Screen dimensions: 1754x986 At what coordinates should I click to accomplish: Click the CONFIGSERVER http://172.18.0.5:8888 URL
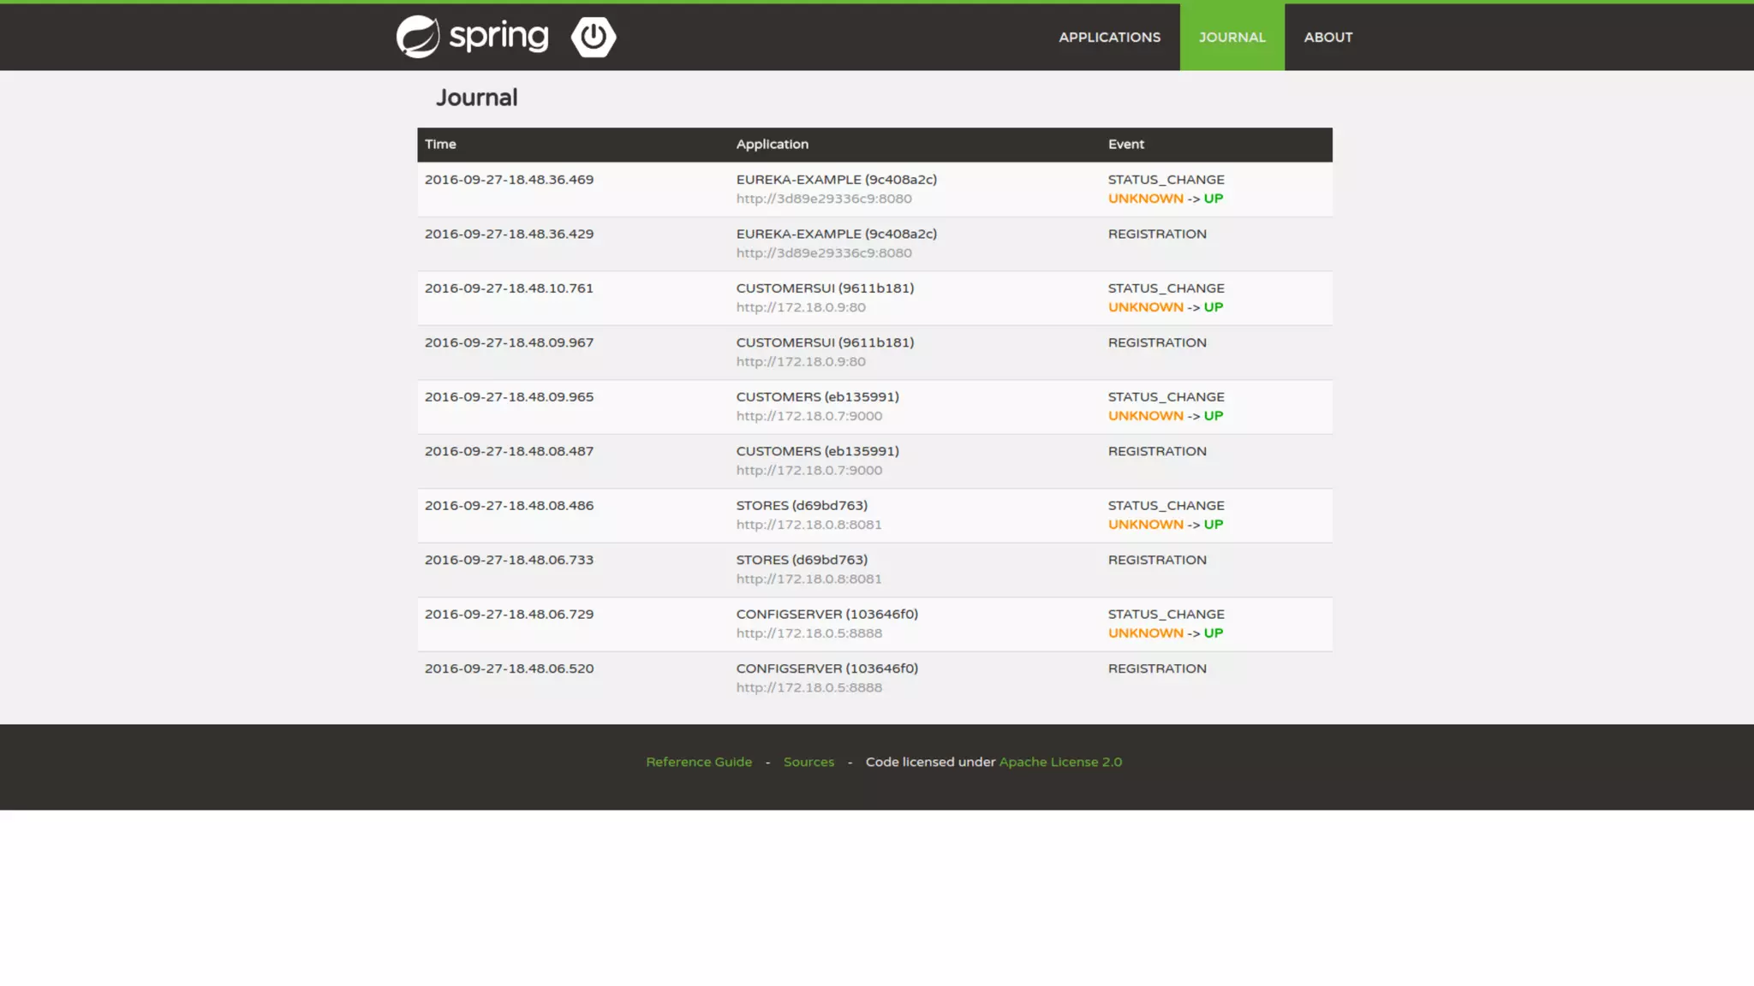(x=808, y=633)
